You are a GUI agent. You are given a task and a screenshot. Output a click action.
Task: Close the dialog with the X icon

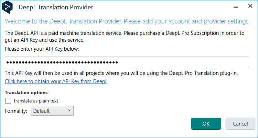250,6
